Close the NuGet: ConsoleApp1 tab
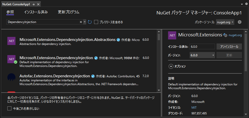 pyautogui.click(x=38, y=5)
